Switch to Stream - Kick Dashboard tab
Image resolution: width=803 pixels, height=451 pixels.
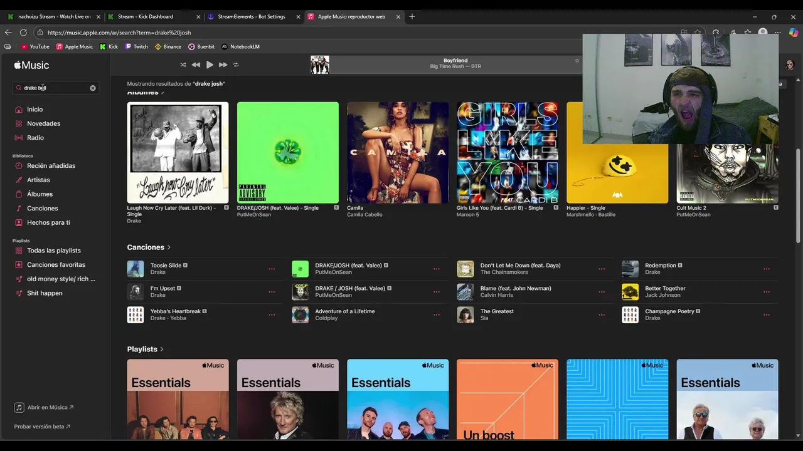tap(154, 16)
